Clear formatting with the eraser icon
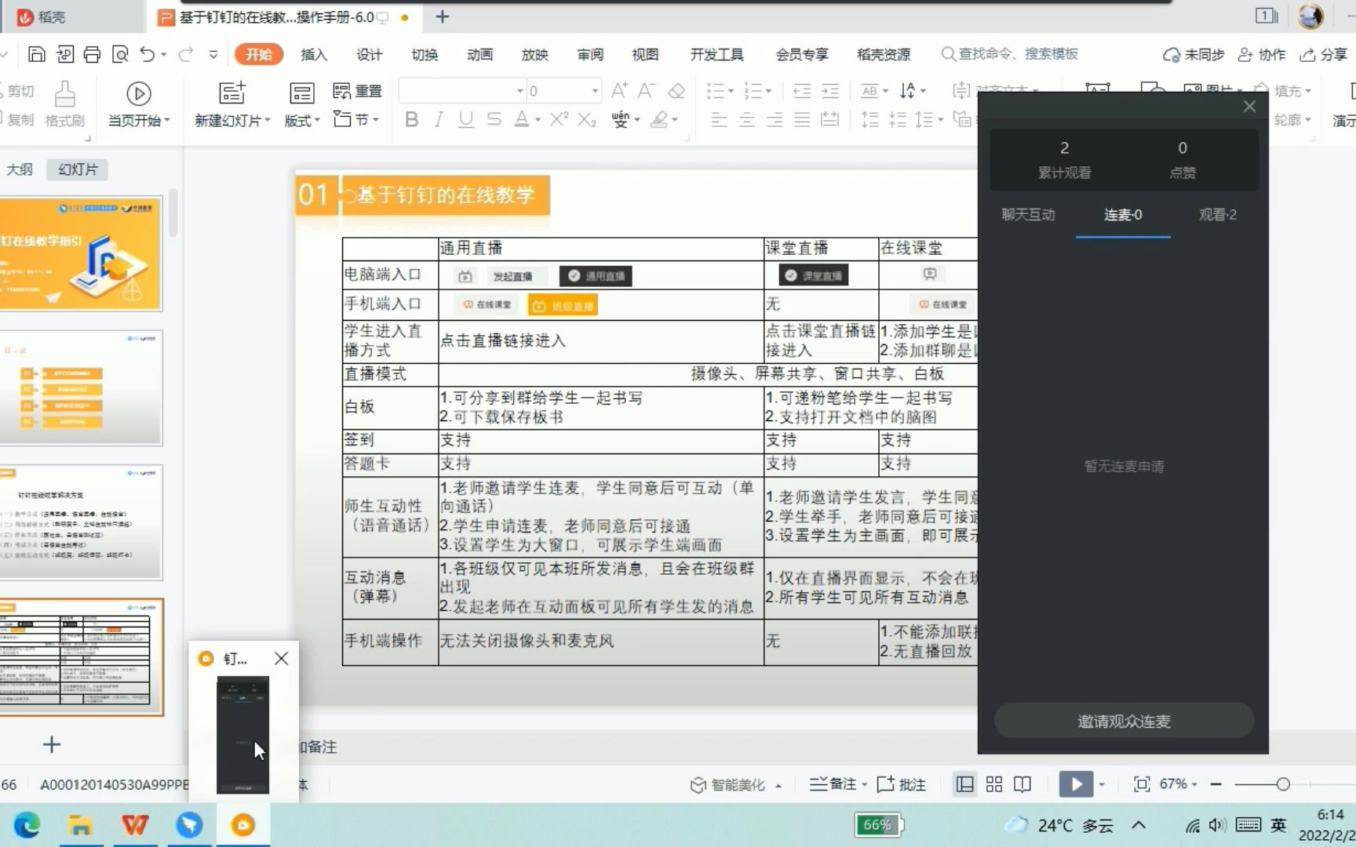 point(676,91)
